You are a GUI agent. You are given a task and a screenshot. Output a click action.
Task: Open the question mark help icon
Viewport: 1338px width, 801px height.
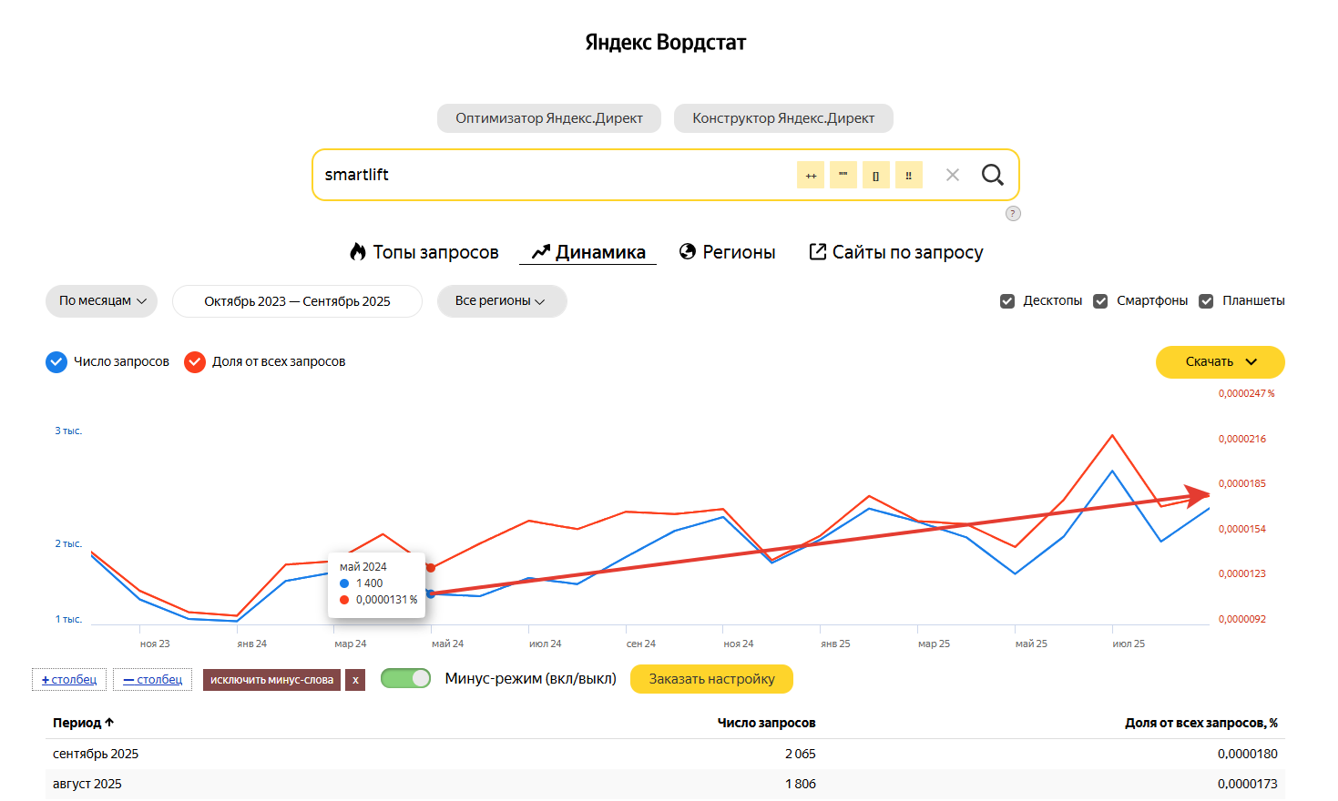(1013, 213)
